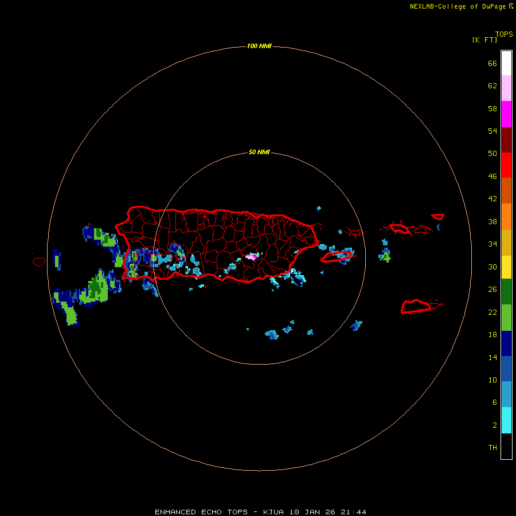Image resolution: width=516 pixels, height=516 pixels.
Task: Select the light pink legend color band
Action: click(x=506, y=88)
